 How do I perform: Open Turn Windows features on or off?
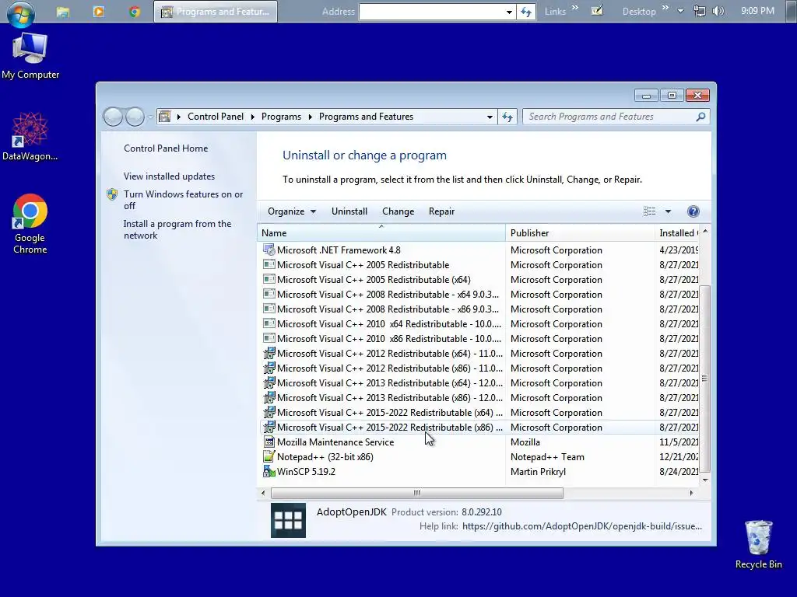pos(183,200)
